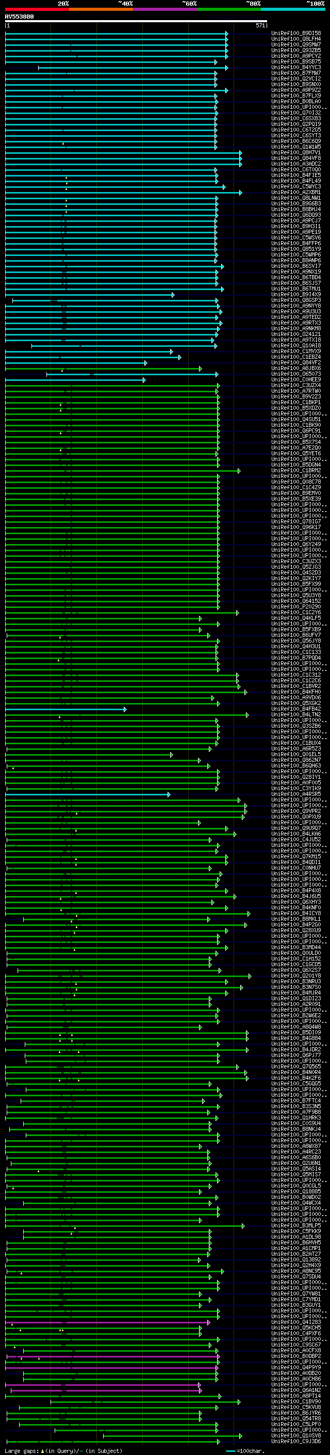Click the red ~20% identity legend segment
Image resolution: width=330 pixels, height=1455 pixels.
(37, 9)
